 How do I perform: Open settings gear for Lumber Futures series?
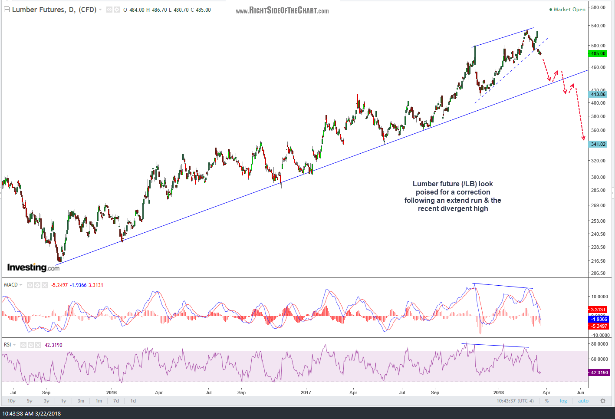click(x=116, y=10)
